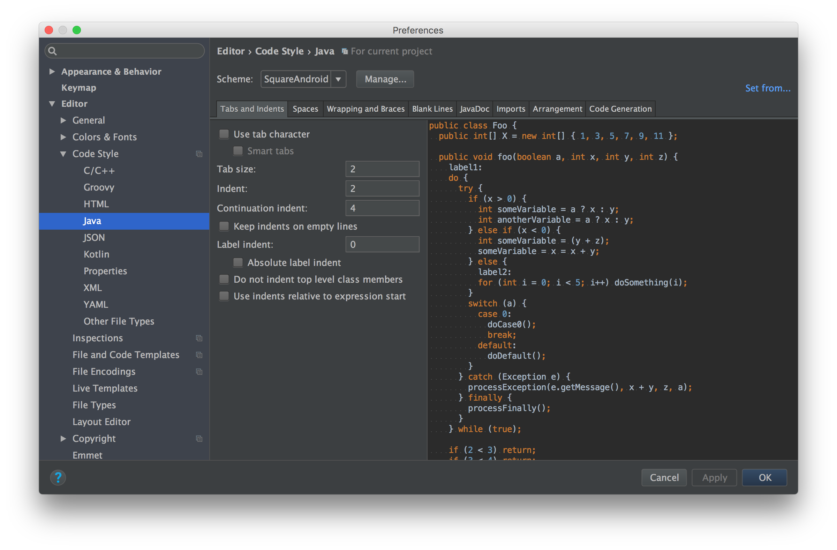Click project-level icon next to Inspections
Viewport: 837px width, 550px height.
tap(199, 338)
